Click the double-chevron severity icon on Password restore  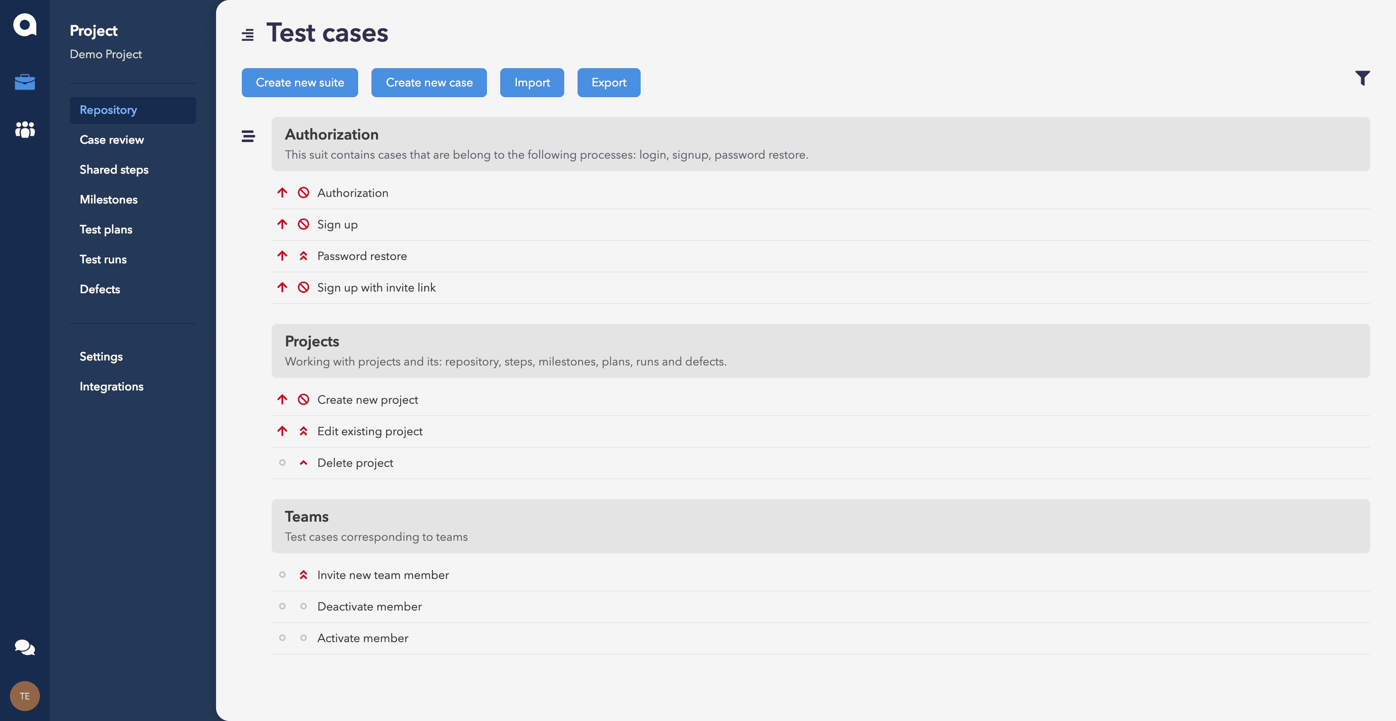tap(303, 256)
